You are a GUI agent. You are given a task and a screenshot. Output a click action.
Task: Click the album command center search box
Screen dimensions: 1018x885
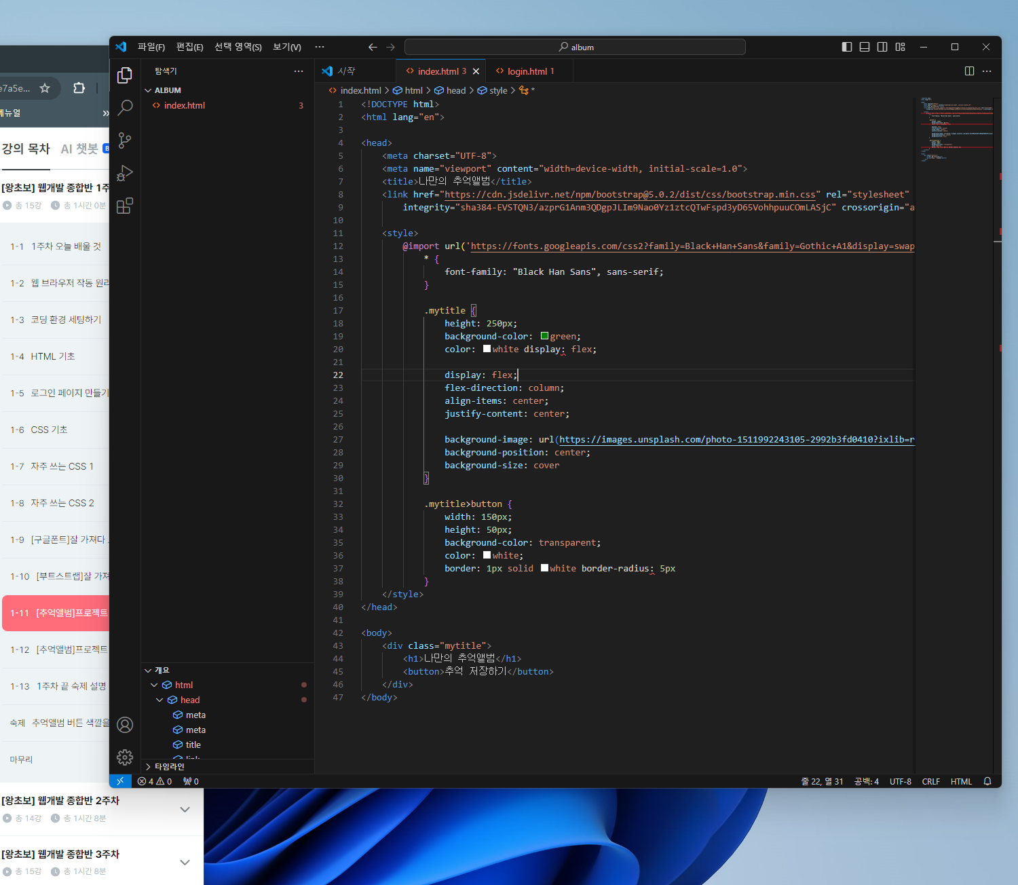point(575,47)
